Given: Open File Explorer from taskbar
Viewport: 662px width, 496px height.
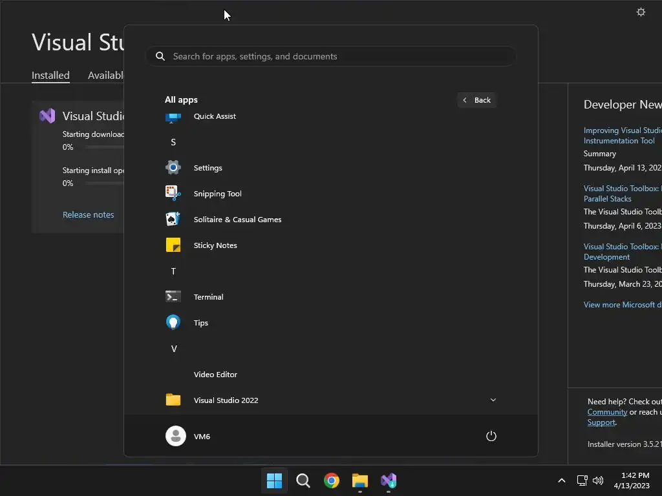Looking at the screenshot, I should pyautogui.click(x=360, y=480).
